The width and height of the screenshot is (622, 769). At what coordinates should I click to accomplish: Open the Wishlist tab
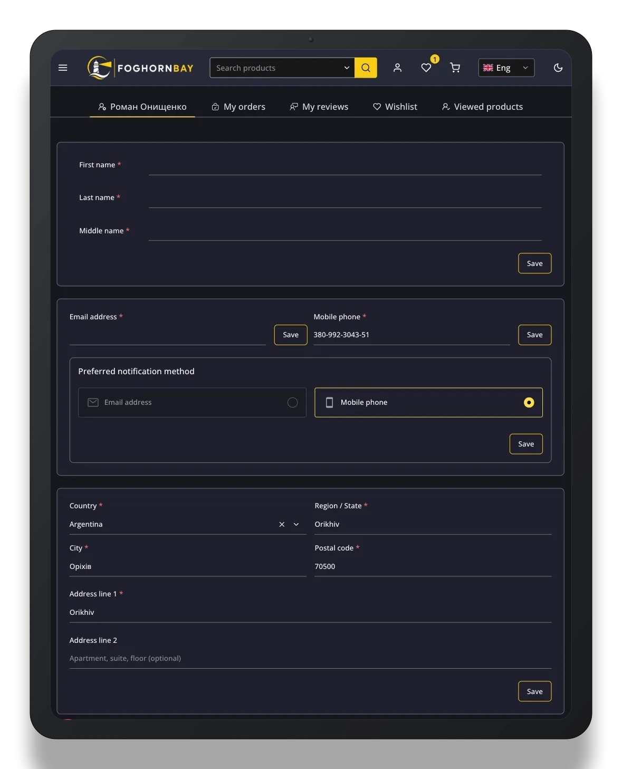395,107
